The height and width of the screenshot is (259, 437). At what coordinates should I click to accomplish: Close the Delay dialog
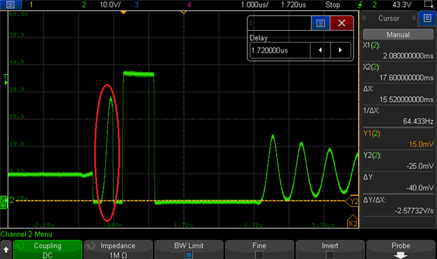coord(341,23)
